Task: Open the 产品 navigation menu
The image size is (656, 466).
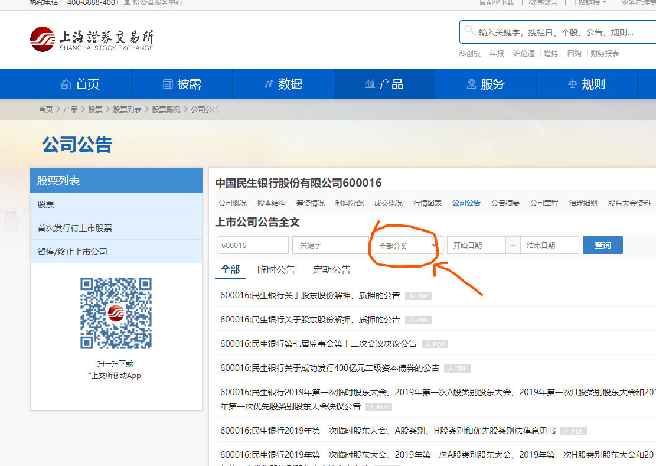Action: click(384, 84)
